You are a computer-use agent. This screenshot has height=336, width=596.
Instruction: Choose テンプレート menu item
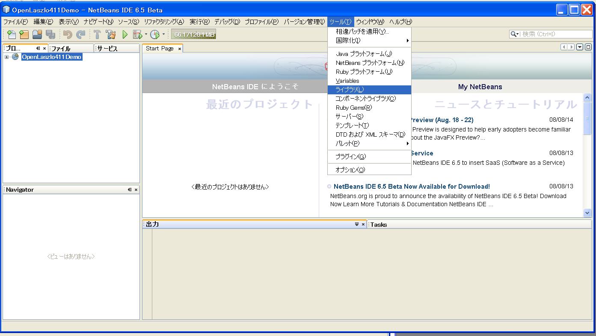[369, 126]
